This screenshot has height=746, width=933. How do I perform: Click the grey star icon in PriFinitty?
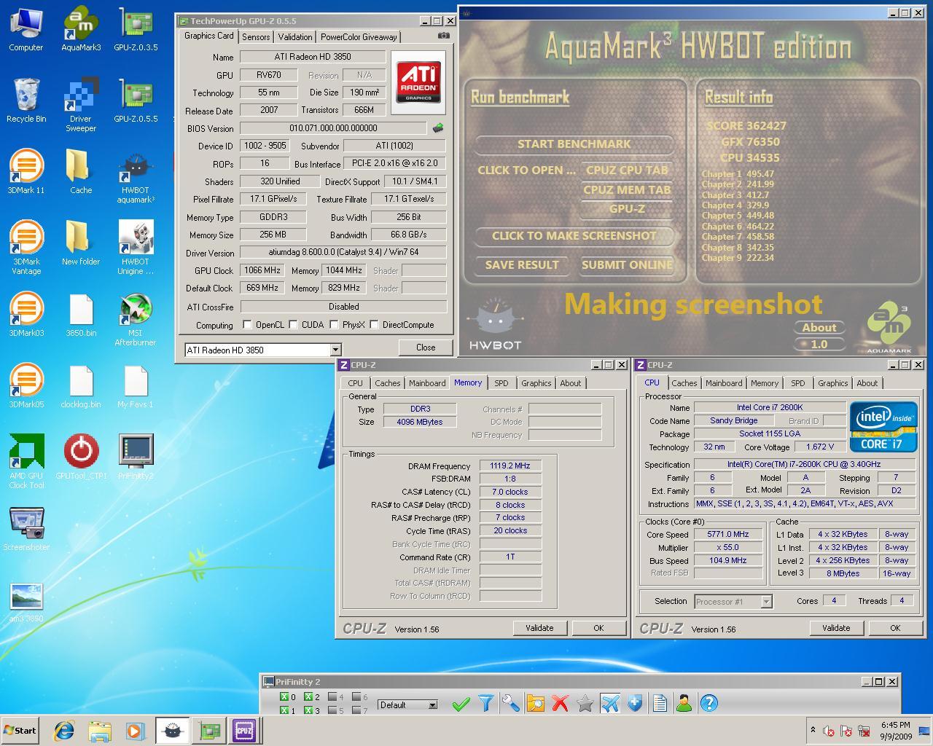[585, 703]
